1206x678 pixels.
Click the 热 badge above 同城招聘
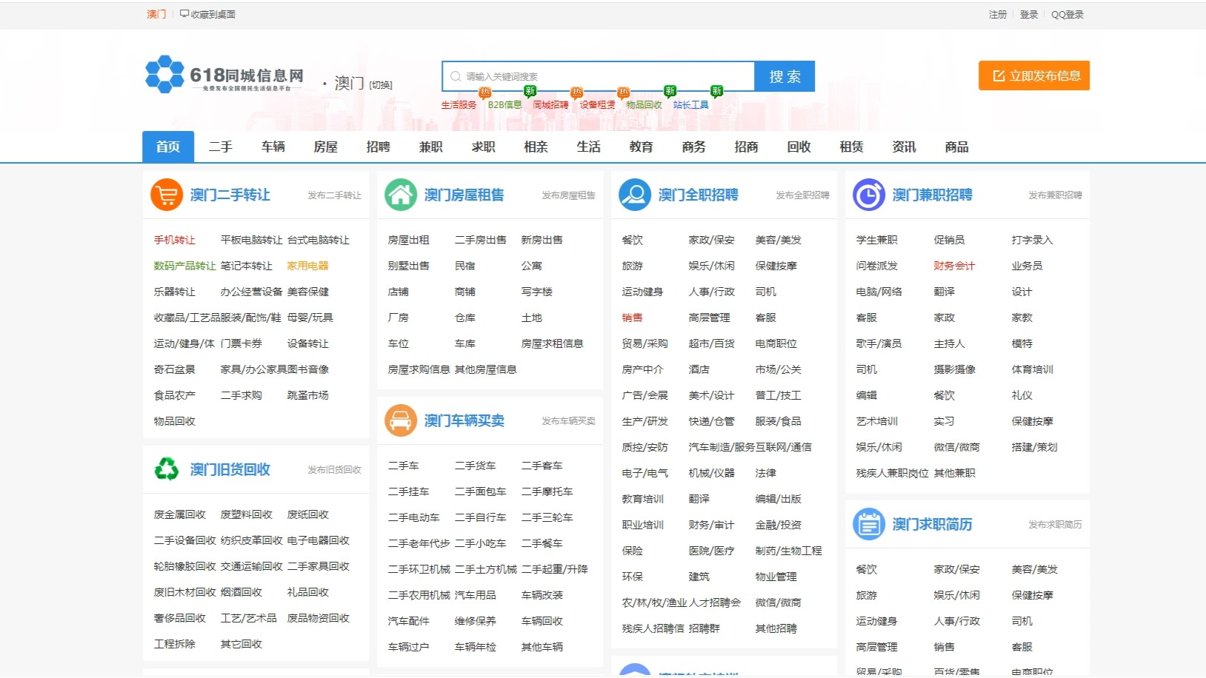(x=576, y=93)
